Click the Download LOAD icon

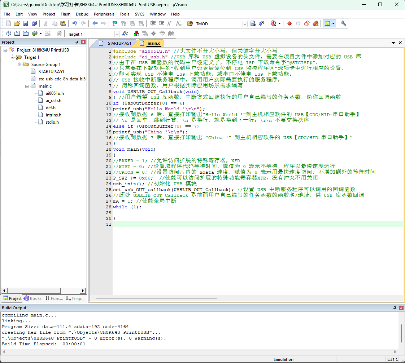tap(59, 34)
